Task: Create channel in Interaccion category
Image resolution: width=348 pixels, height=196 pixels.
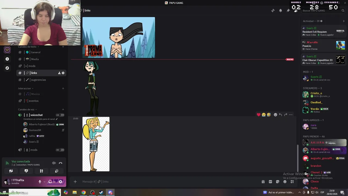Action: coord(63,88)
